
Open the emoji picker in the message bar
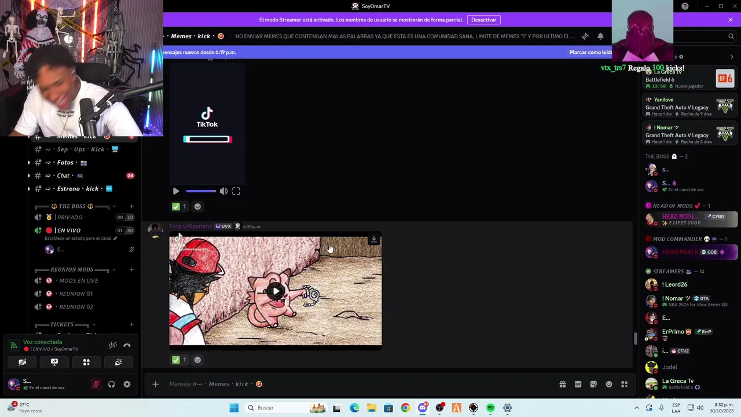609,384
